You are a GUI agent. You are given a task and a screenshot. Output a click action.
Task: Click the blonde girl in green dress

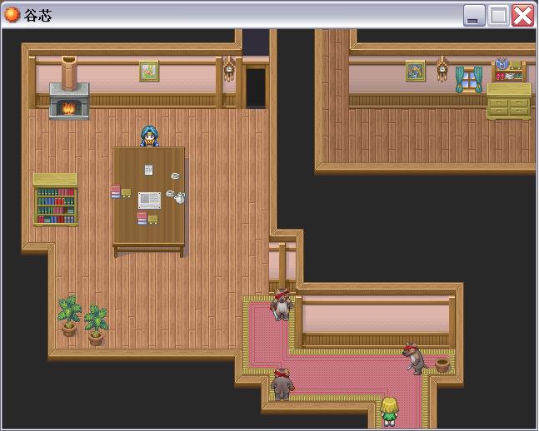click(389, 411)
